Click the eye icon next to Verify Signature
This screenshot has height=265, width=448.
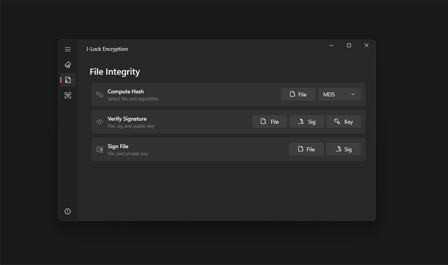(x=99, y=122)
